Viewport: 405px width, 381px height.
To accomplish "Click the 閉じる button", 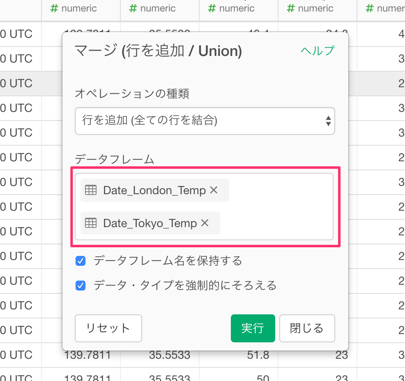I will pos(307,328).
